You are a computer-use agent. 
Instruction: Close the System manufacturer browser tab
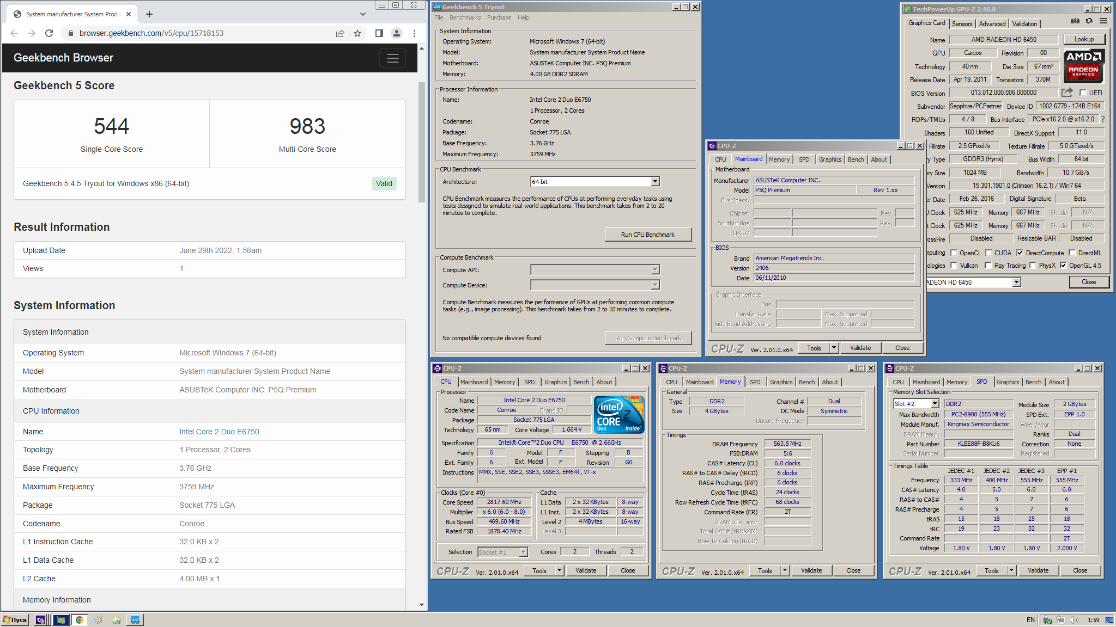coord(129,14)
